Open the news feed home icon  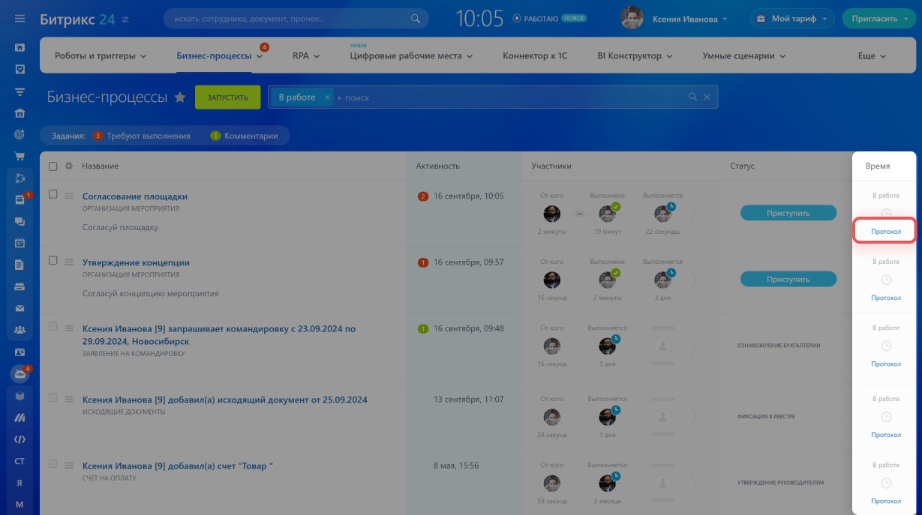point(20,47)
